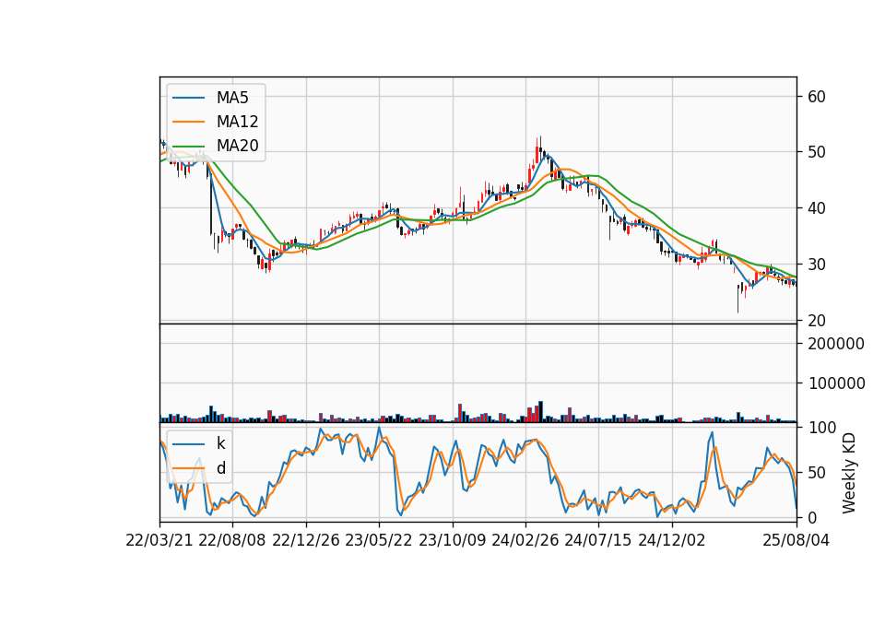Image resolution: width=885 pixels, height=636 pixels.
Task: Click the price axis value 20
Action: [x=817, y=321]
